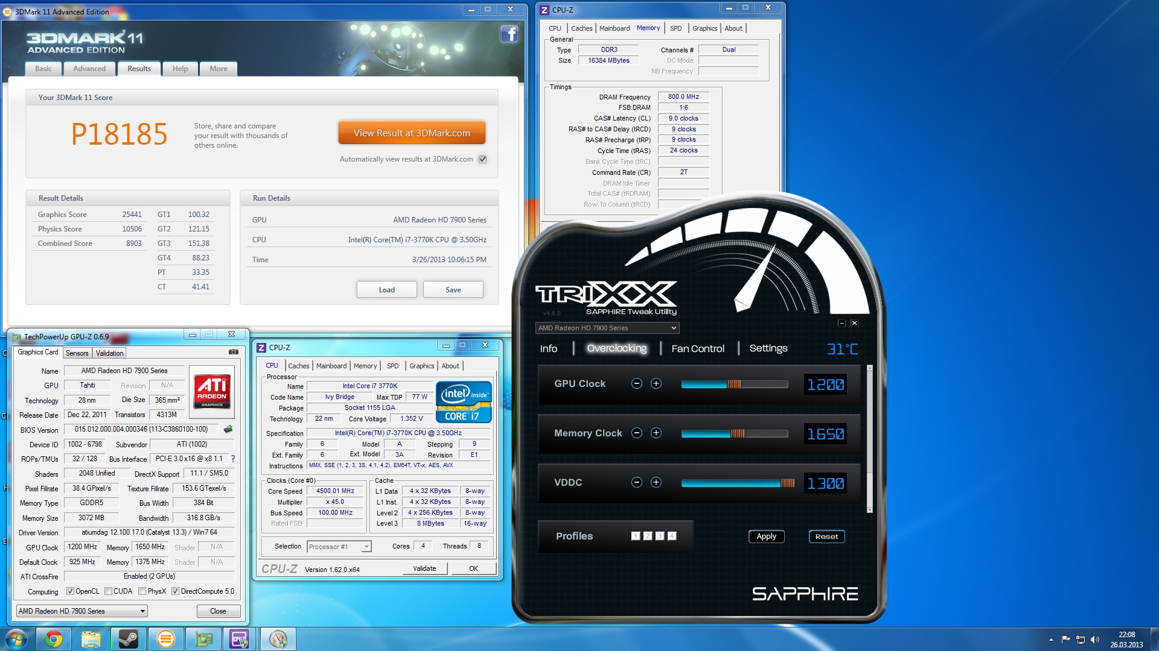The height and width of the screenshot is (651, 1159).
Task: Open Google Chrome from taskbar
Action: tap(54, 639)
